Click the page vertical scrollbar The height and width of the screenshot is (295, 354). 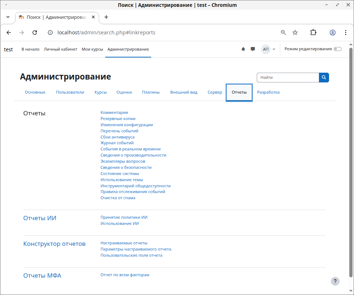point(351,163)
